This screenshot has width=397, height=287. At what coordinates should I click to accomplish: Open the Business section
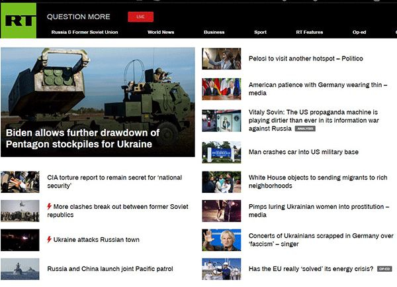click(214, 32)
